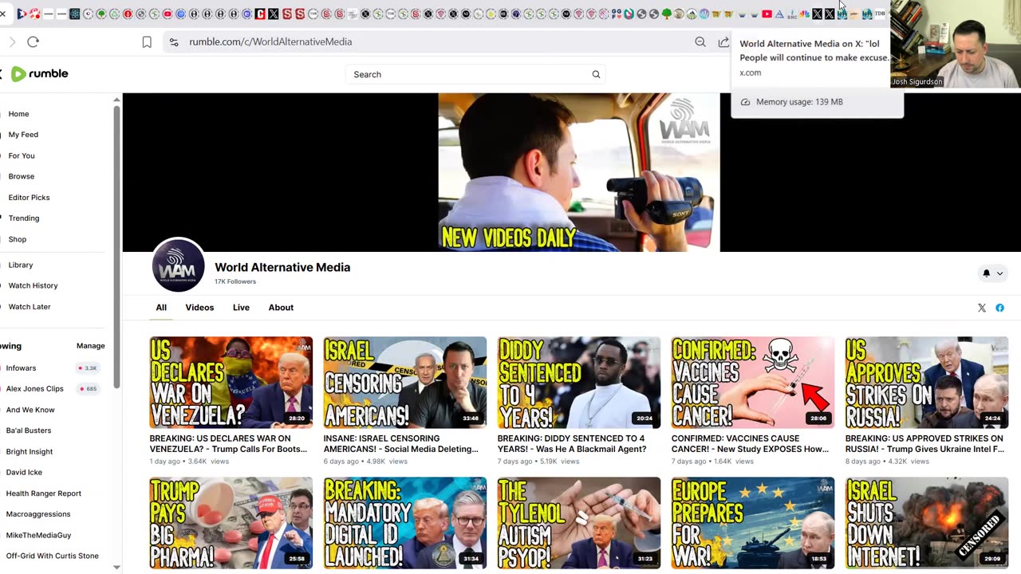The image size is (1021, 574).
Task: Select the All tab
Action: pyautogui.click(x=161, y=308)
